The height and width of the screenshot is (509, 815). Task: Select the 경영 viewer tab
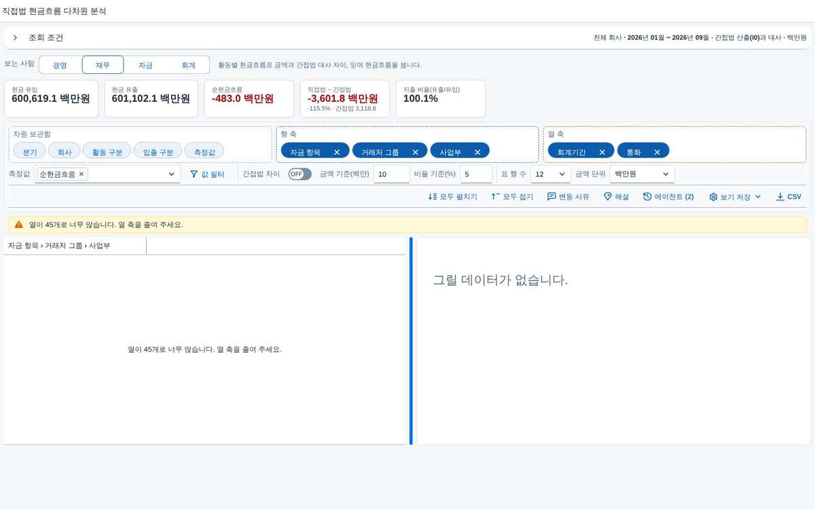pyautogui.click(x=60, y=65)
